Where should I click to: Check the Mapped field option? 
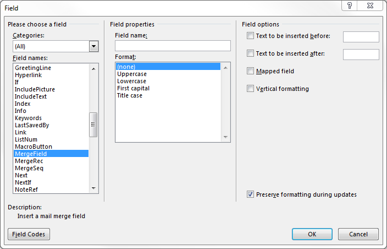pyautogui.click(x=251, y=71)
